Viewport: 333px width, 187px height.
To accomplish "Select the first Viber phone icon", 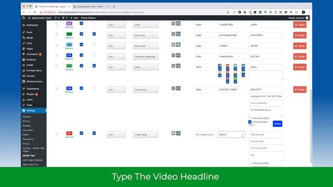I will click(173, 23).
